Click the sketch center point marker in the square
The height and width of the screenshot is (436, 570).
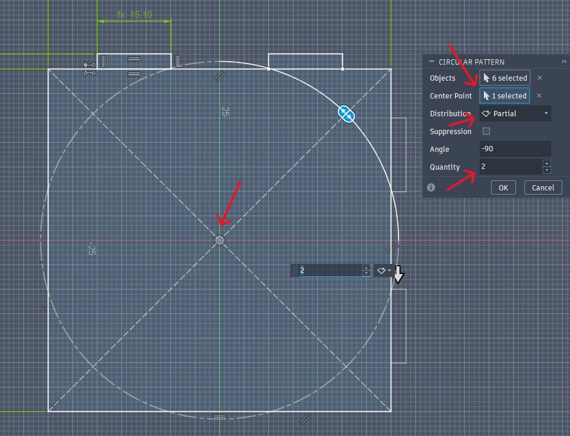[219, 240]
